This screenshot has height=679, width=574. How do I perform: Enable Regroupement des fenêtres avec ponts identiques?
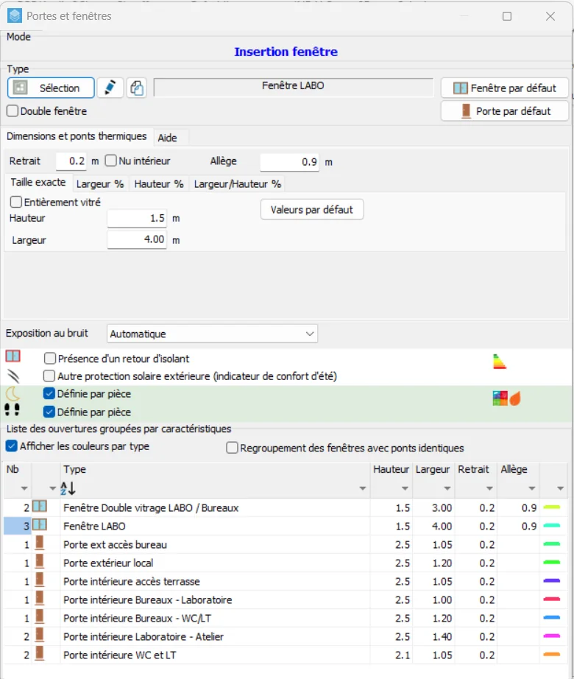233,447
